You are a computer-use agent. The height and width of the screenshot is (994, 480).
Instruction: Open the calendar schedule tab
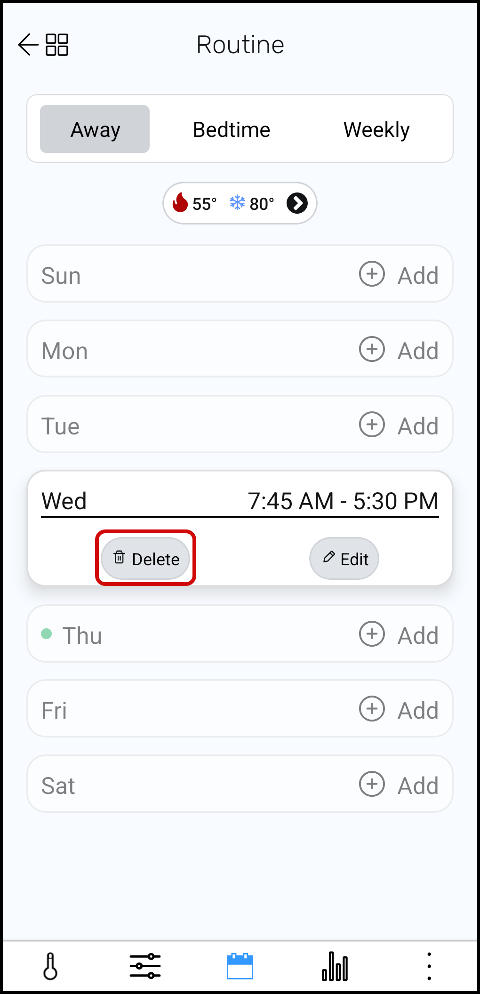pos(240,967)
